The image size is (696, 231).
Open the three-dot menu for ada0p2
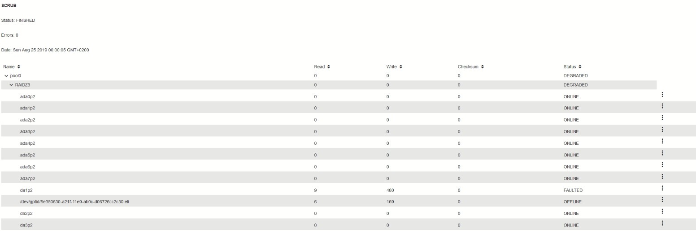(662, 94)
